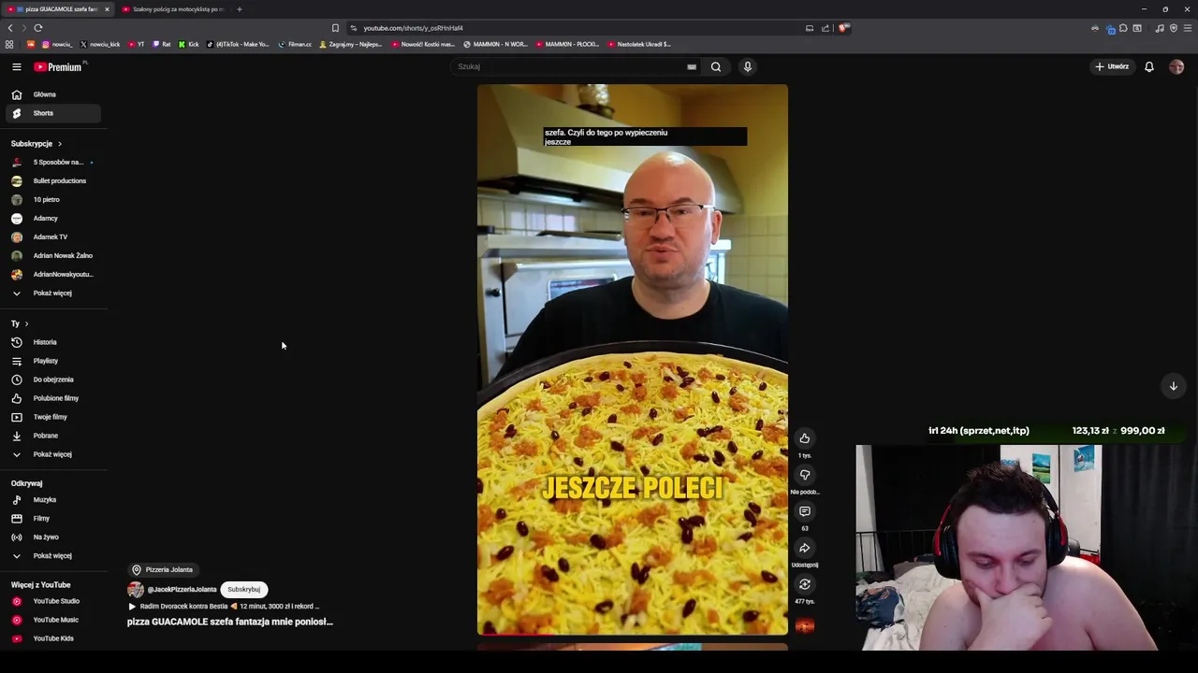Open YouTube Kids link

[x=52, y=638]
